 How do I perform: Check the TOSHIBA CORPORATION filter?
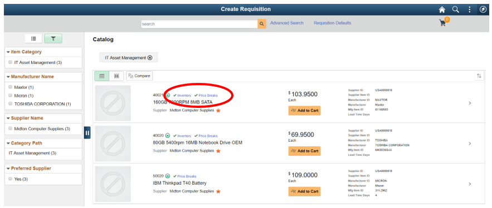point(11,103)
